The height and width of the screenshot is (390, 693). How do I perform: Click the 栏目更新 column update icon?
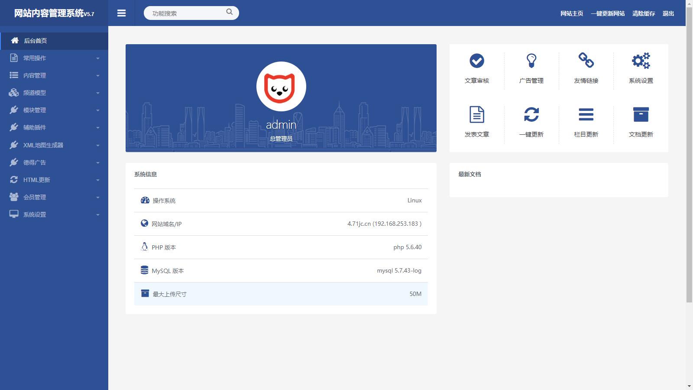pyautogui.click(x=586, y=114)
